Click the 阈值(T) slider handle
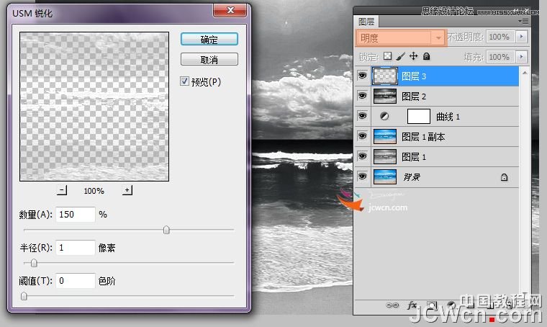 pyautogui.click(x=24, y=296)
